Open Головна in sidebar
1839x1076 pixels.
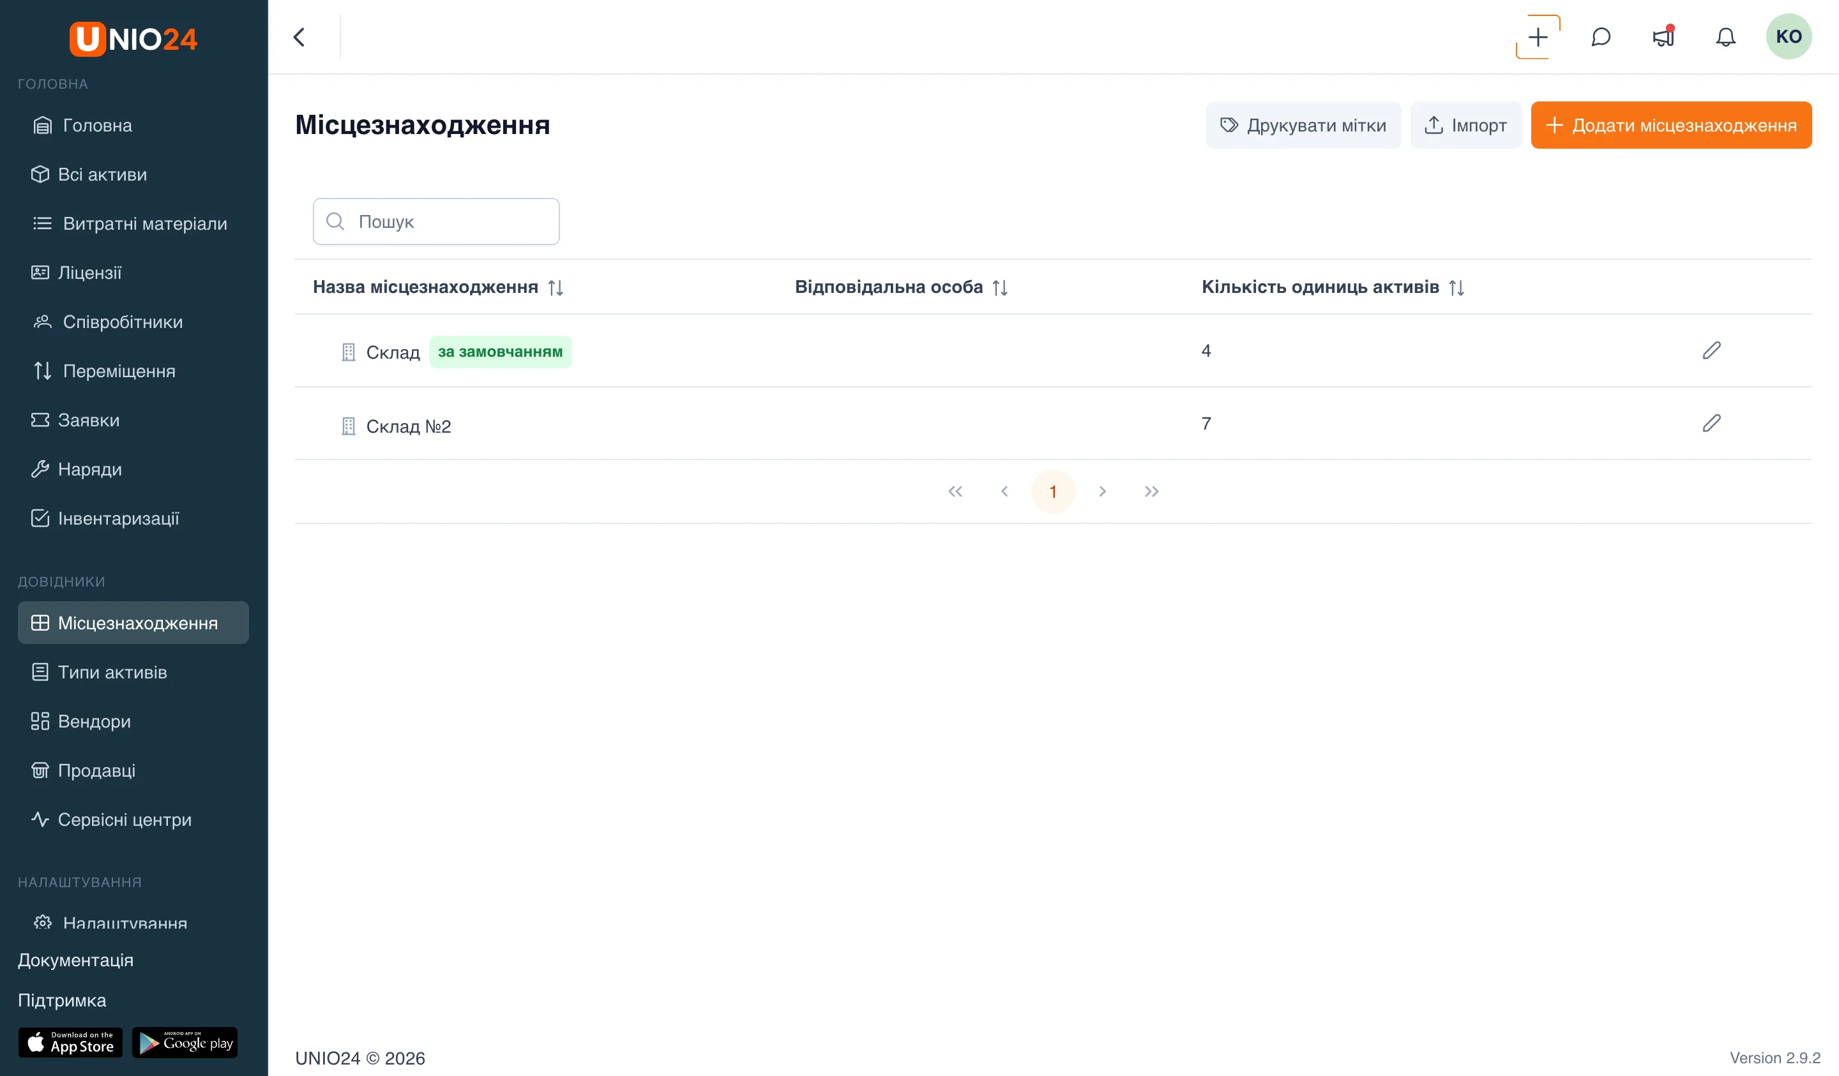click(x=133, y=126)
